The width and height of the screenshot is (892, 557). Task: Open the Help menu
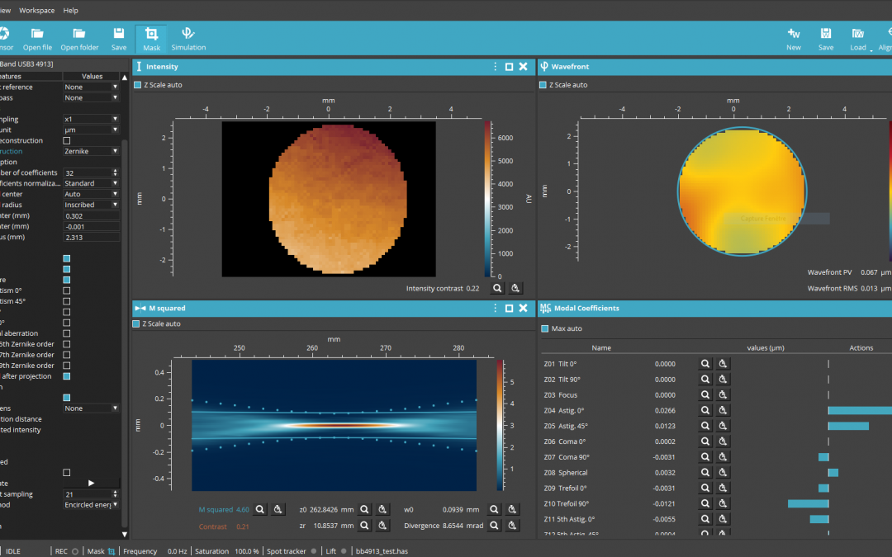(x=70, y=10)
